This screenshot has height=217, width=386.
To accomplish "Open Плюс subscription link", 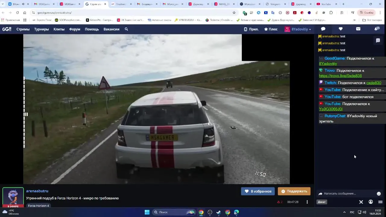I will pos(271,29).
